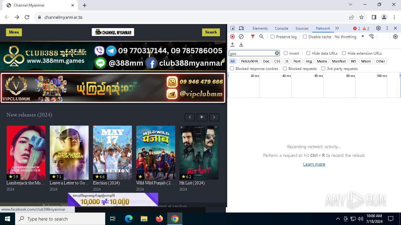Toggle the inspect element picker icon
This screenshot has height=225, width=401.
coord(232,28)
